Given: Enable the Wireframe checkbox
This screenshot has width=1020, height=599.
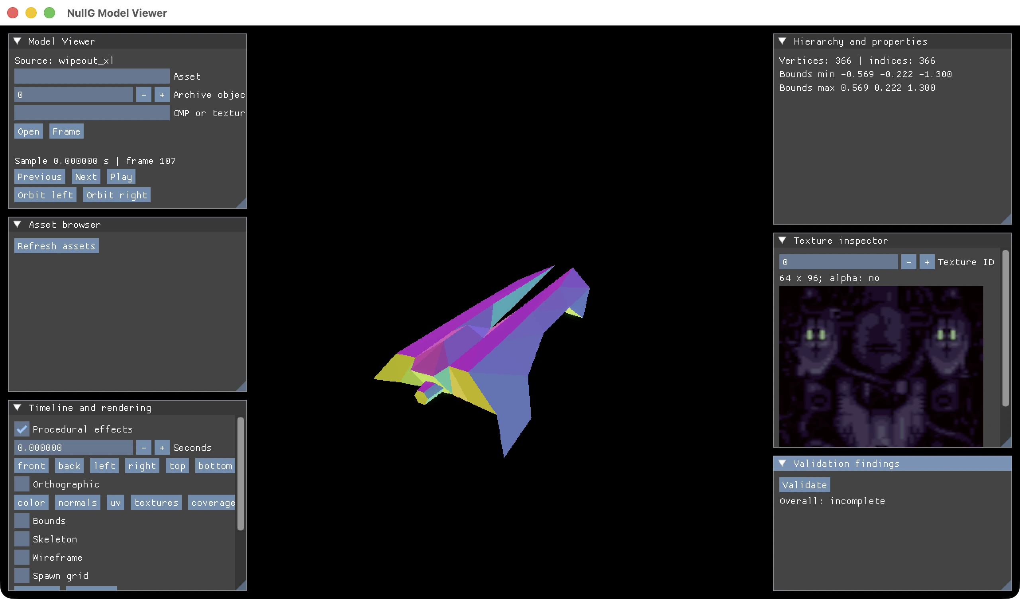Looking at the screenshot, I should (22, 557).
